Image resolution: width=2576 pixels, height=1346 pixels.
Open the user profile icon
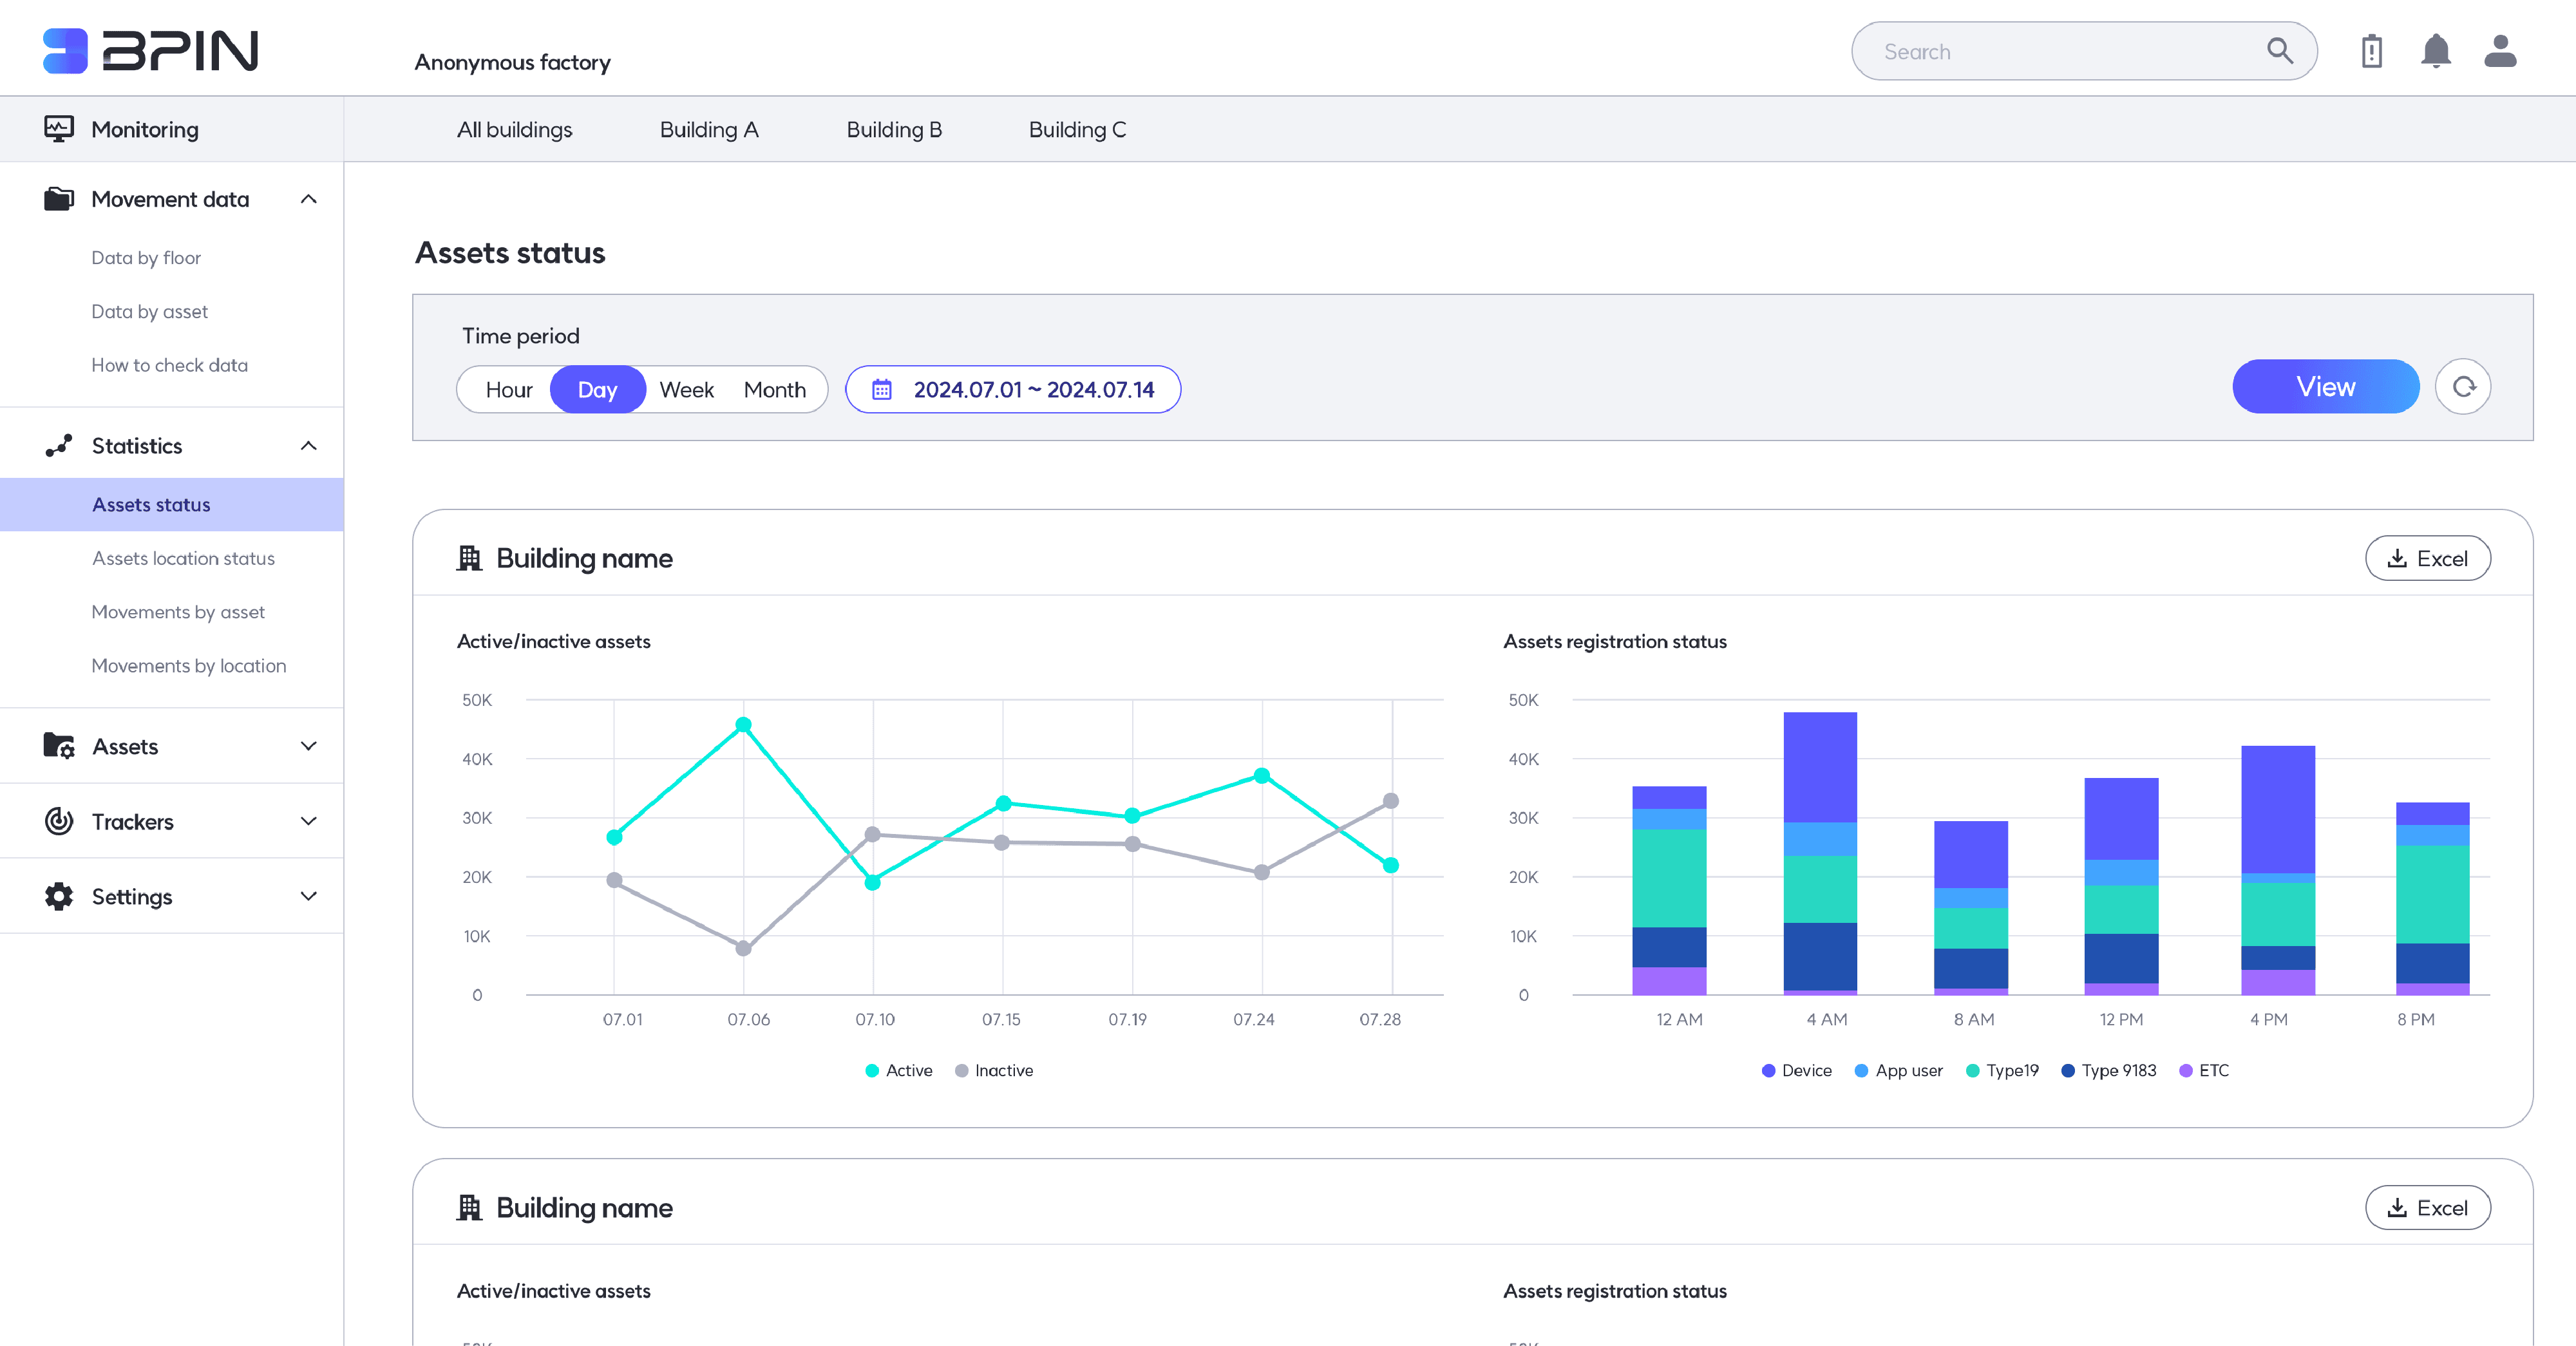click(2499, 51)
